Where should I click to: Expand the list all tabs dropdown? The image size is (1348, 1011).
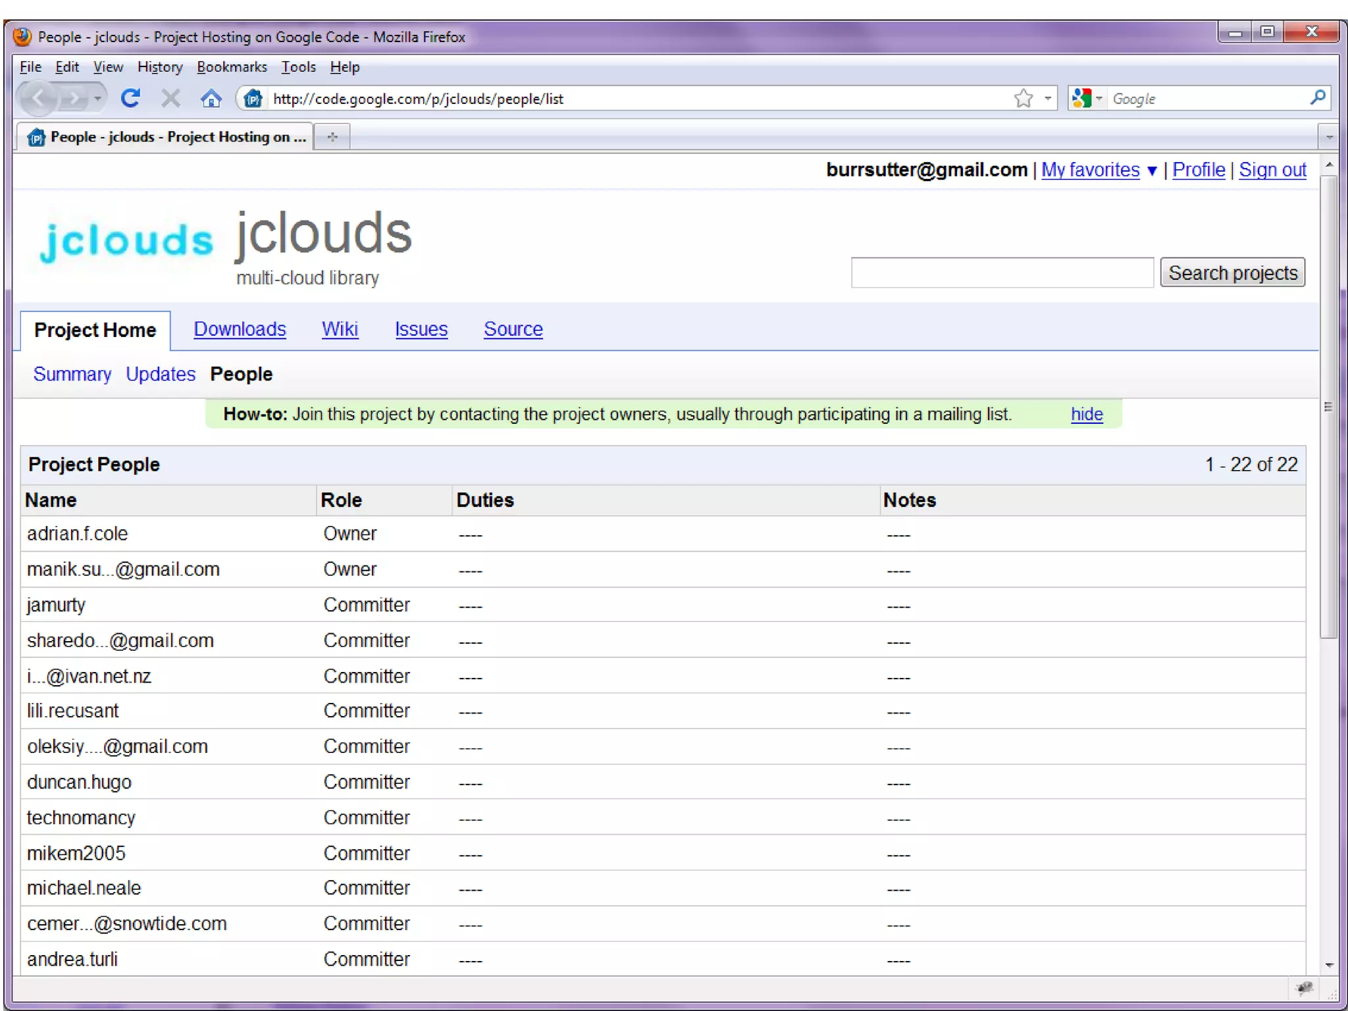[x=1329, y=137]
